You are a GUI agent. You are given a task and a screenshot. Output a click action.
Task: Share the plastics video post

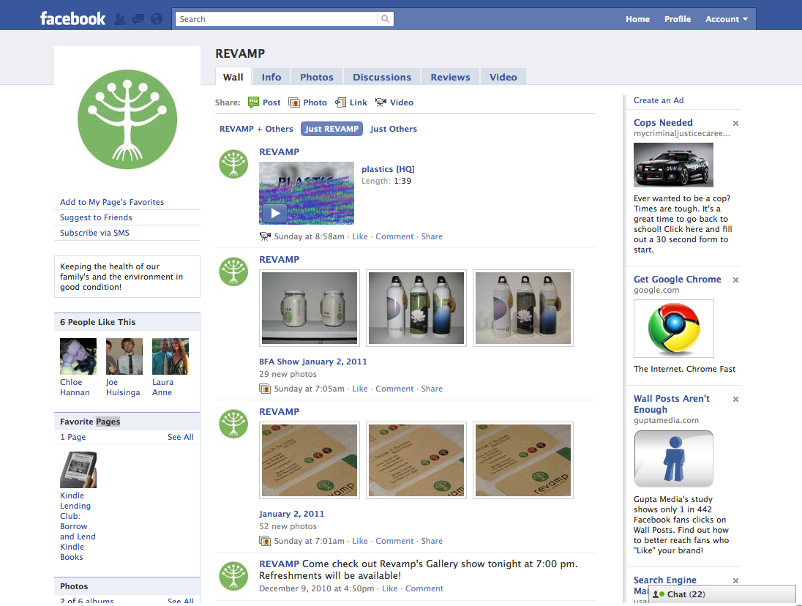point(432,236)
